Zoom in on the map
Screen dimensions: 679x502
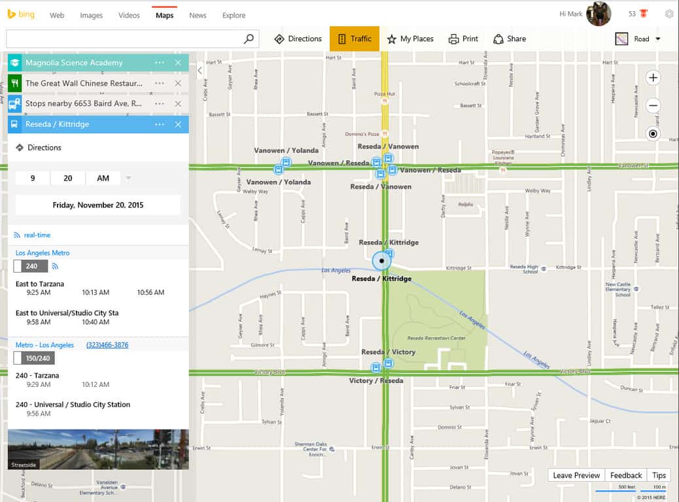(653, 78)
